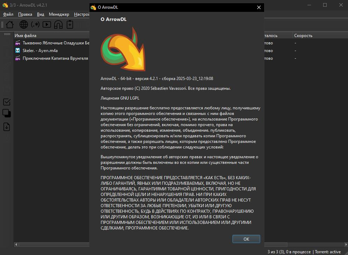This screenshot has height=255, width=348.
Task: Click the house Home icon in toolbar
Action: [9, 24]
